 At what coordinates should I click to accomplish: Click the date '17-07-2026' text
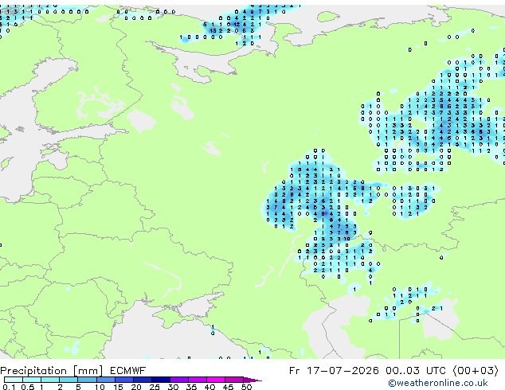(x=343, y=371)
